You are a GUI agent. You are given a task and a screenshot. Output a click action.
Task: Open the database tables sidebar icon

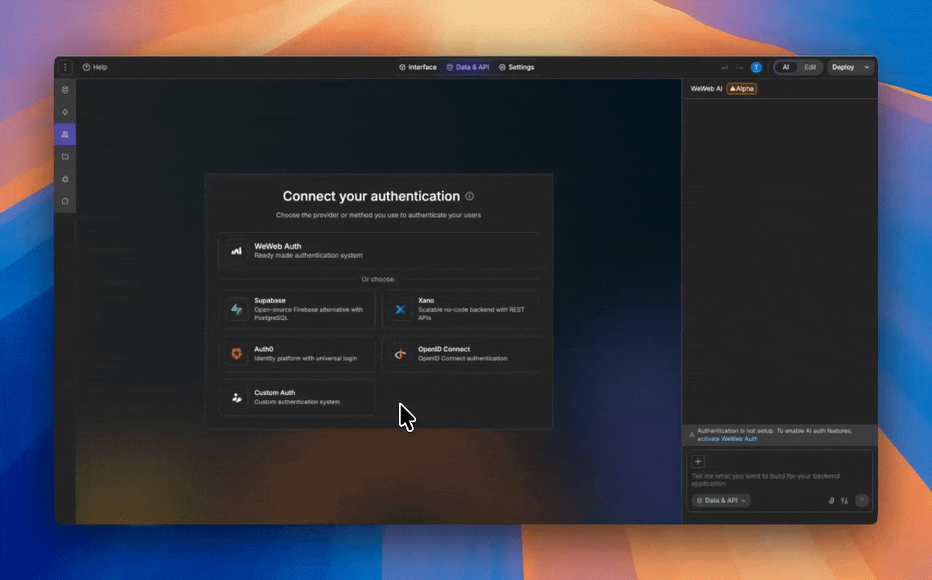[x=64, y=89]
